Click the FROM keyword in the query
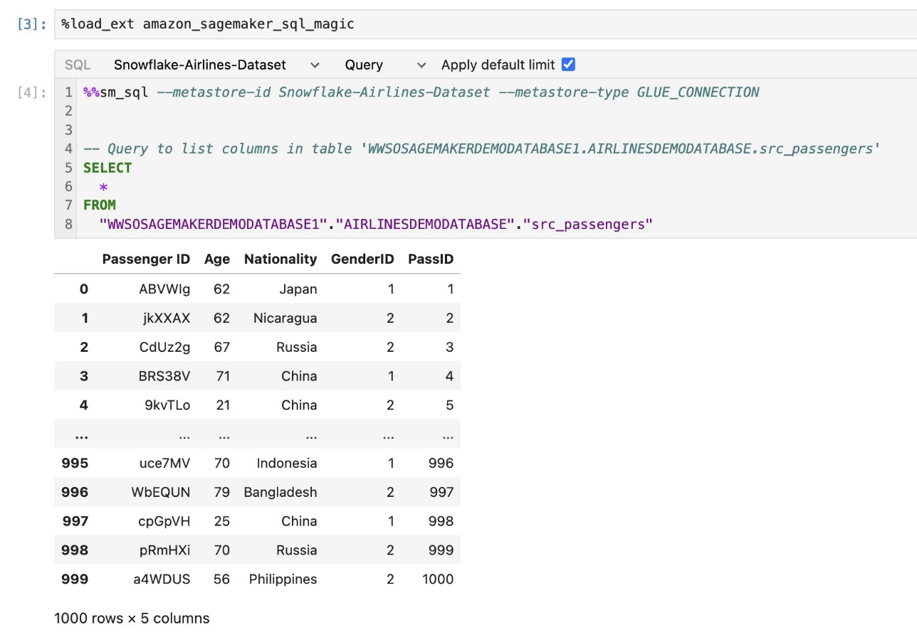 [100, 205]
